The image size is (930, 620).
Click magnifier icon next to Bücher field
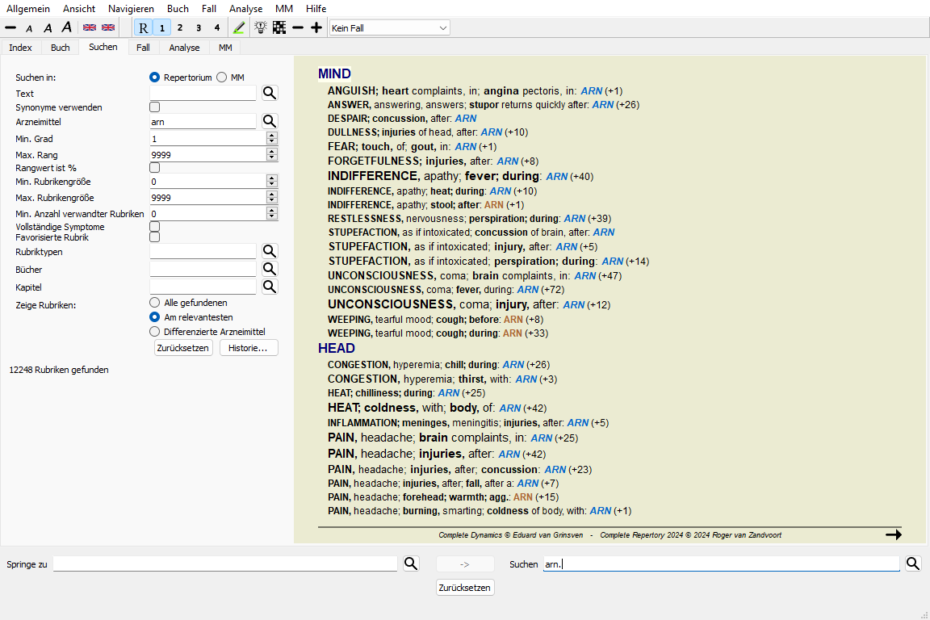coord(270,270)
